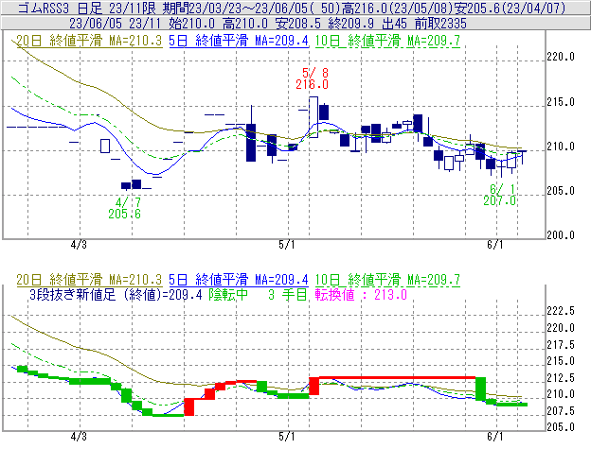Click the 6/1 207.0 low annotation

tap(500, 195)
